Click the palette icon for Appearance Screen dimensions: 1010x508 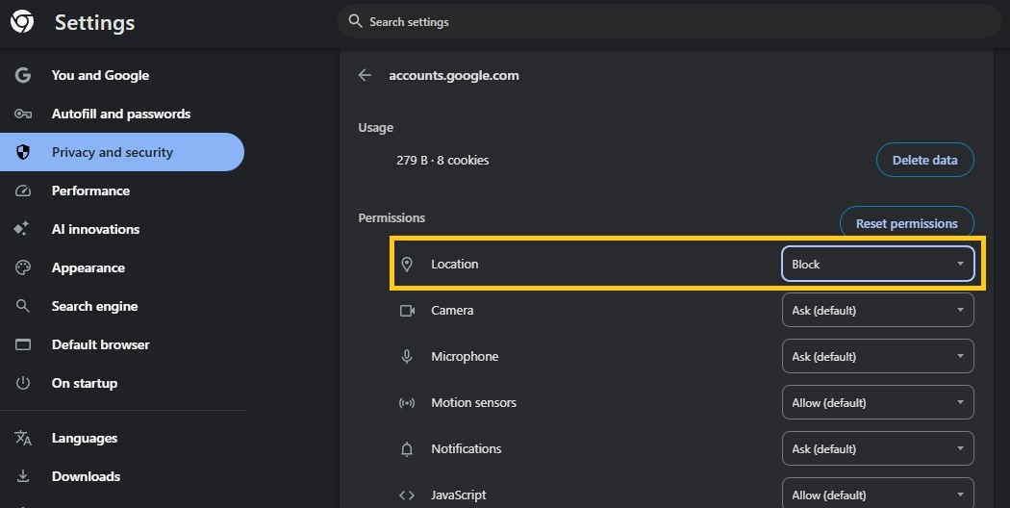click(23, 267)
